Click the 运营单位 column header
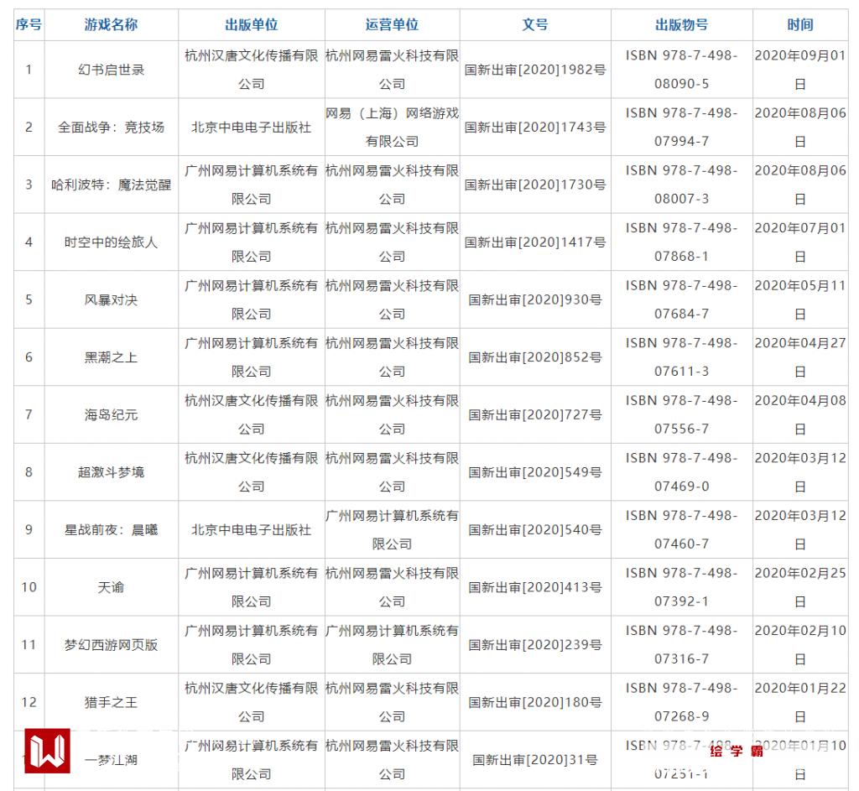The height and width of the screenshot is (791, 859). tap(393, 24)
